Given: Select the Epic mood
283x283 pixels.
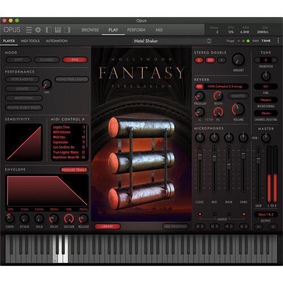Looking at the screenshot, I should pyautogui.click(x=75, y=60).
